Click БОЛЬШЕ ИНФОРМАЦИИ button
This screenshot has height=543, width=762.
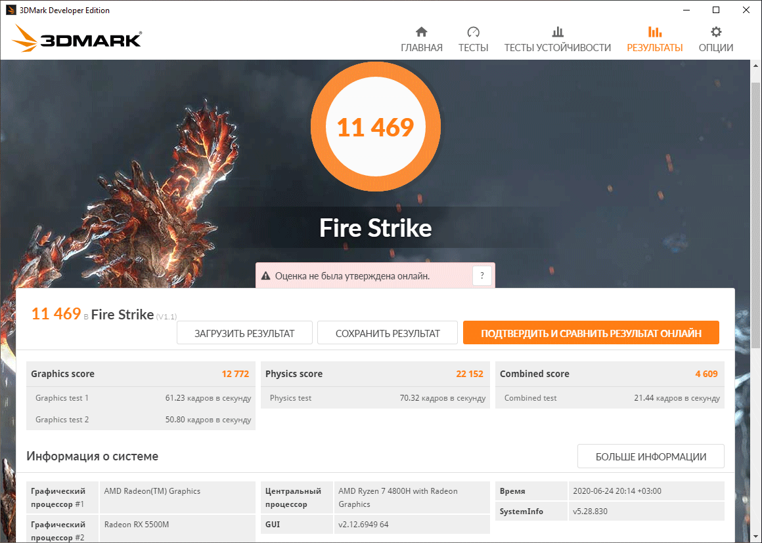651,456
